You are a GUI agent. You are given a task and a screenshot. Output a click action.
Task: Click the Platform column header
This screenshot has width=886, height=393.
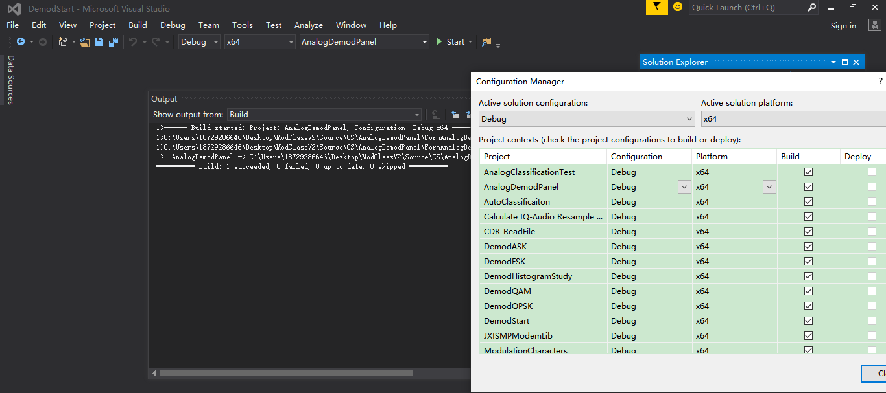[734, 157]
